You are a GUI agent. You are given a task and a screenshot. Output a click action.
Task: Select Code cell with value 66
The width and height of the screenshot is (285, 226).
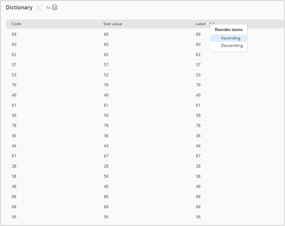click(x=14, y=196)
